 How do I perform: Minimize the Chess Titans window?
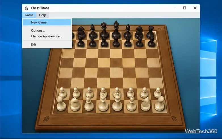174,8
